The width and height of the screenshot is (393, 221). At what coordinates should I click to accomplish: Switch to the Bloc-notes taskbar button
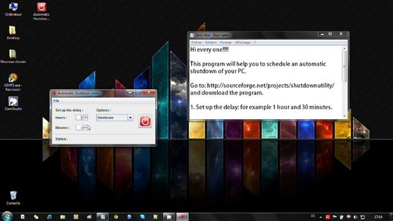tap(103, 217)
